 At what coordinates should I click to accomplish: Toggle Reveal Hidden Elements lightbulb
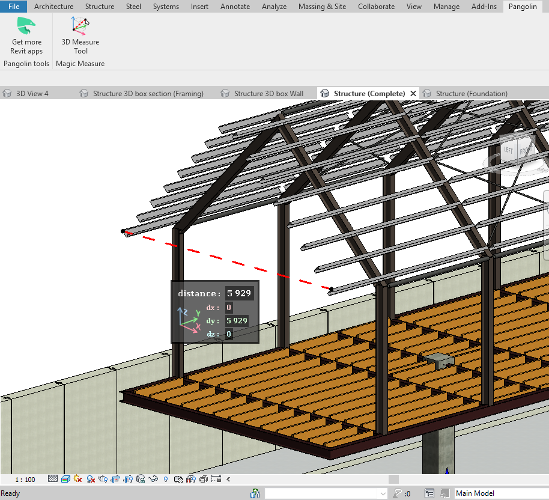166,479
